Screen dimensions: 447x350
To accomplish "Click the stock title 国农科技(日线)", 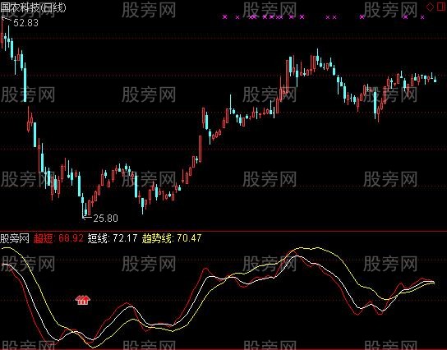I will [33, 7].
